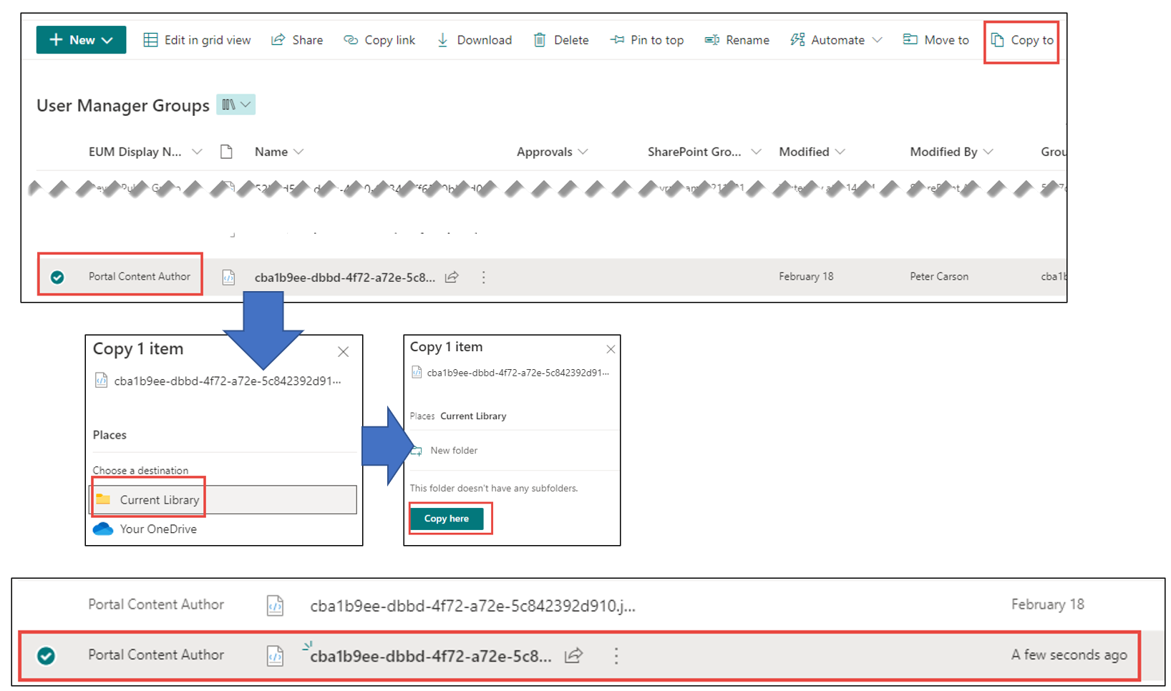Click February 18 in the Peter Carson row
This screenshot has width=1171, height=691.
click(x=806, y=277)
